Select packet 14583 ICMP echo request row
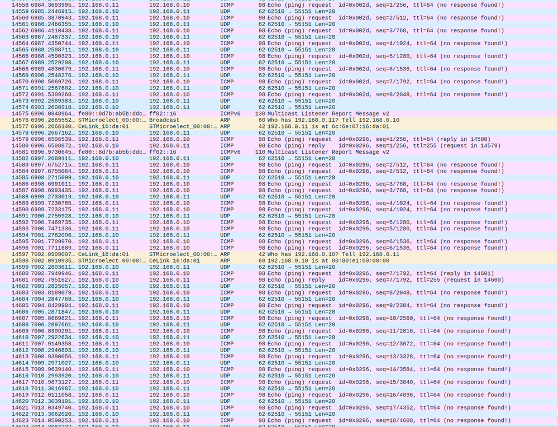Screen dimensions: 558x427 (279, 165)
